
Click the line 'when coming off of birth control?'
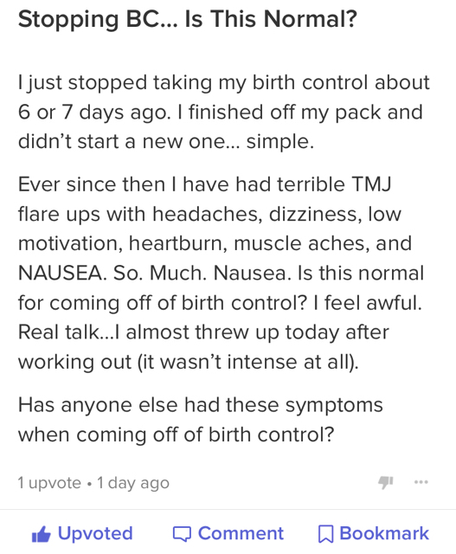coord(176,435)
